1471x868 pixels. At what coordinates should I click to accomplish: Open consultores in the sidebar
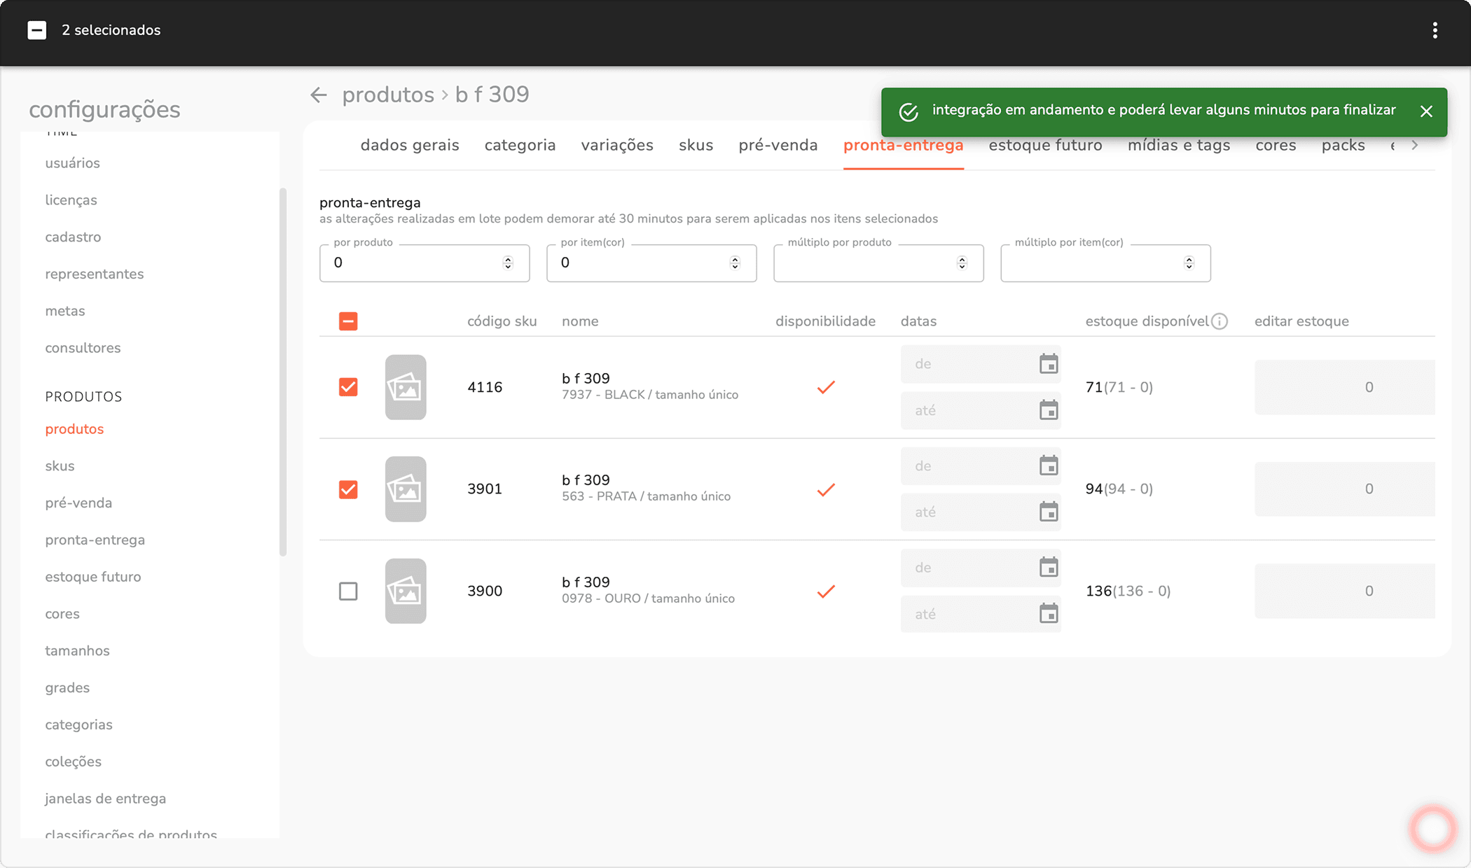[x=83, y=349]
